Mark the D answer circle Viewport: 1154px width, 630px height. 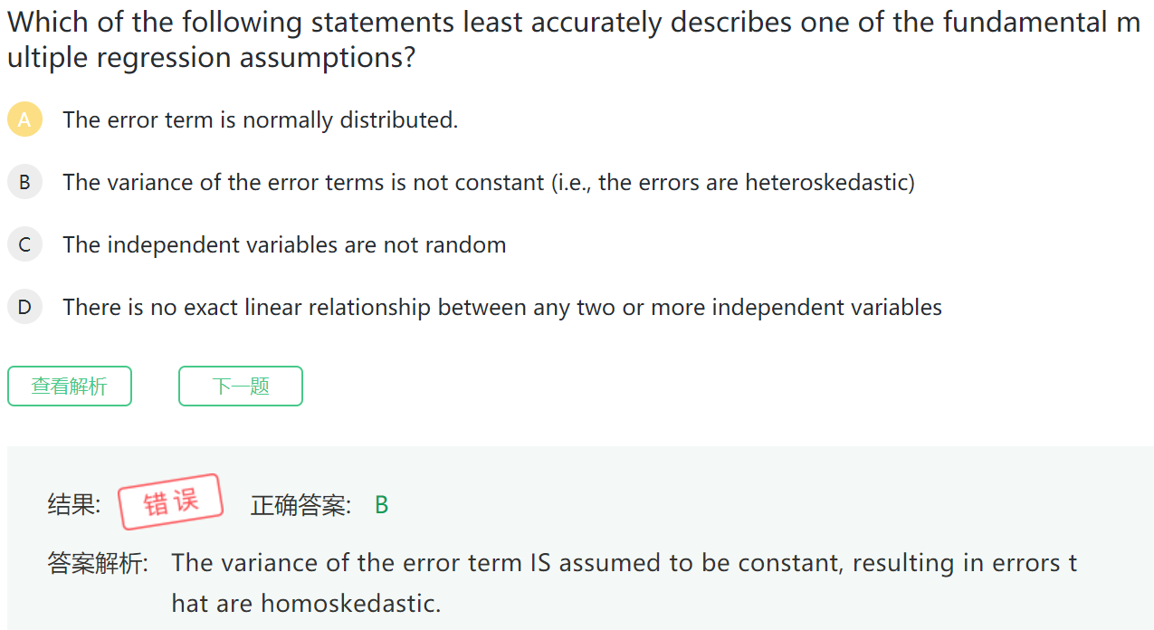coord(24,307)
